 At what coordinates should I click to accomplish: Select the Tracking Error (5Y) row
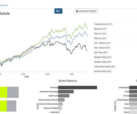point(116,24)
